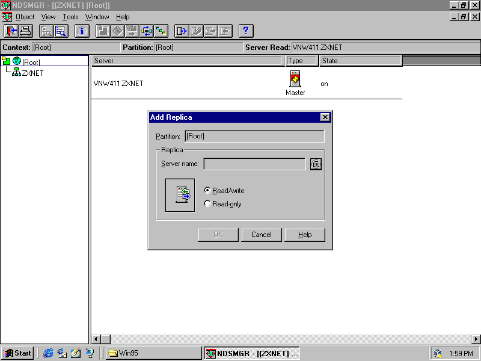Cancel the Add Replica dialog
The height and width of the screenshot is (361, 481).
[262, 235]
